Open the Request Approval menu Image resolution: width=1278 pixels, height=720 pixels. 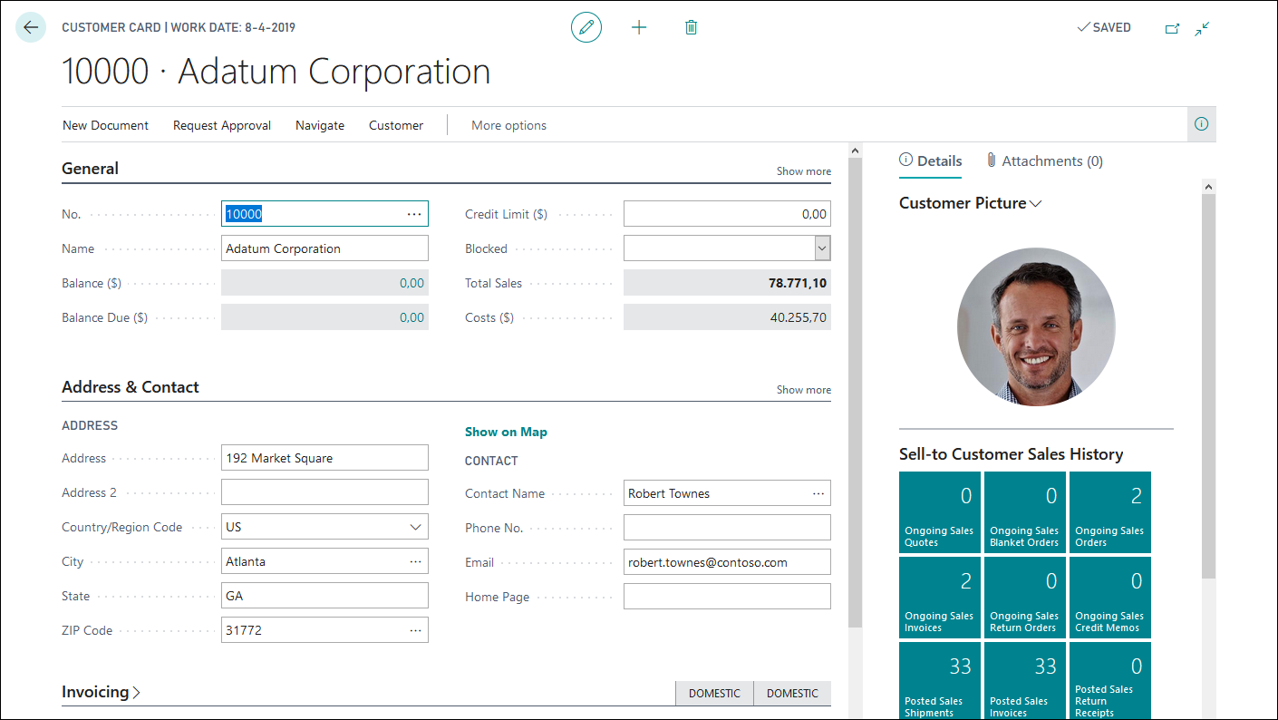[x=222, y=125]
